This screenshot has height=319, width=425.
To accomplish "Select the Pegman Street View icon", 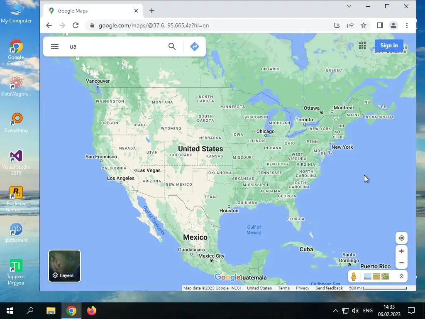I will 354,276.
